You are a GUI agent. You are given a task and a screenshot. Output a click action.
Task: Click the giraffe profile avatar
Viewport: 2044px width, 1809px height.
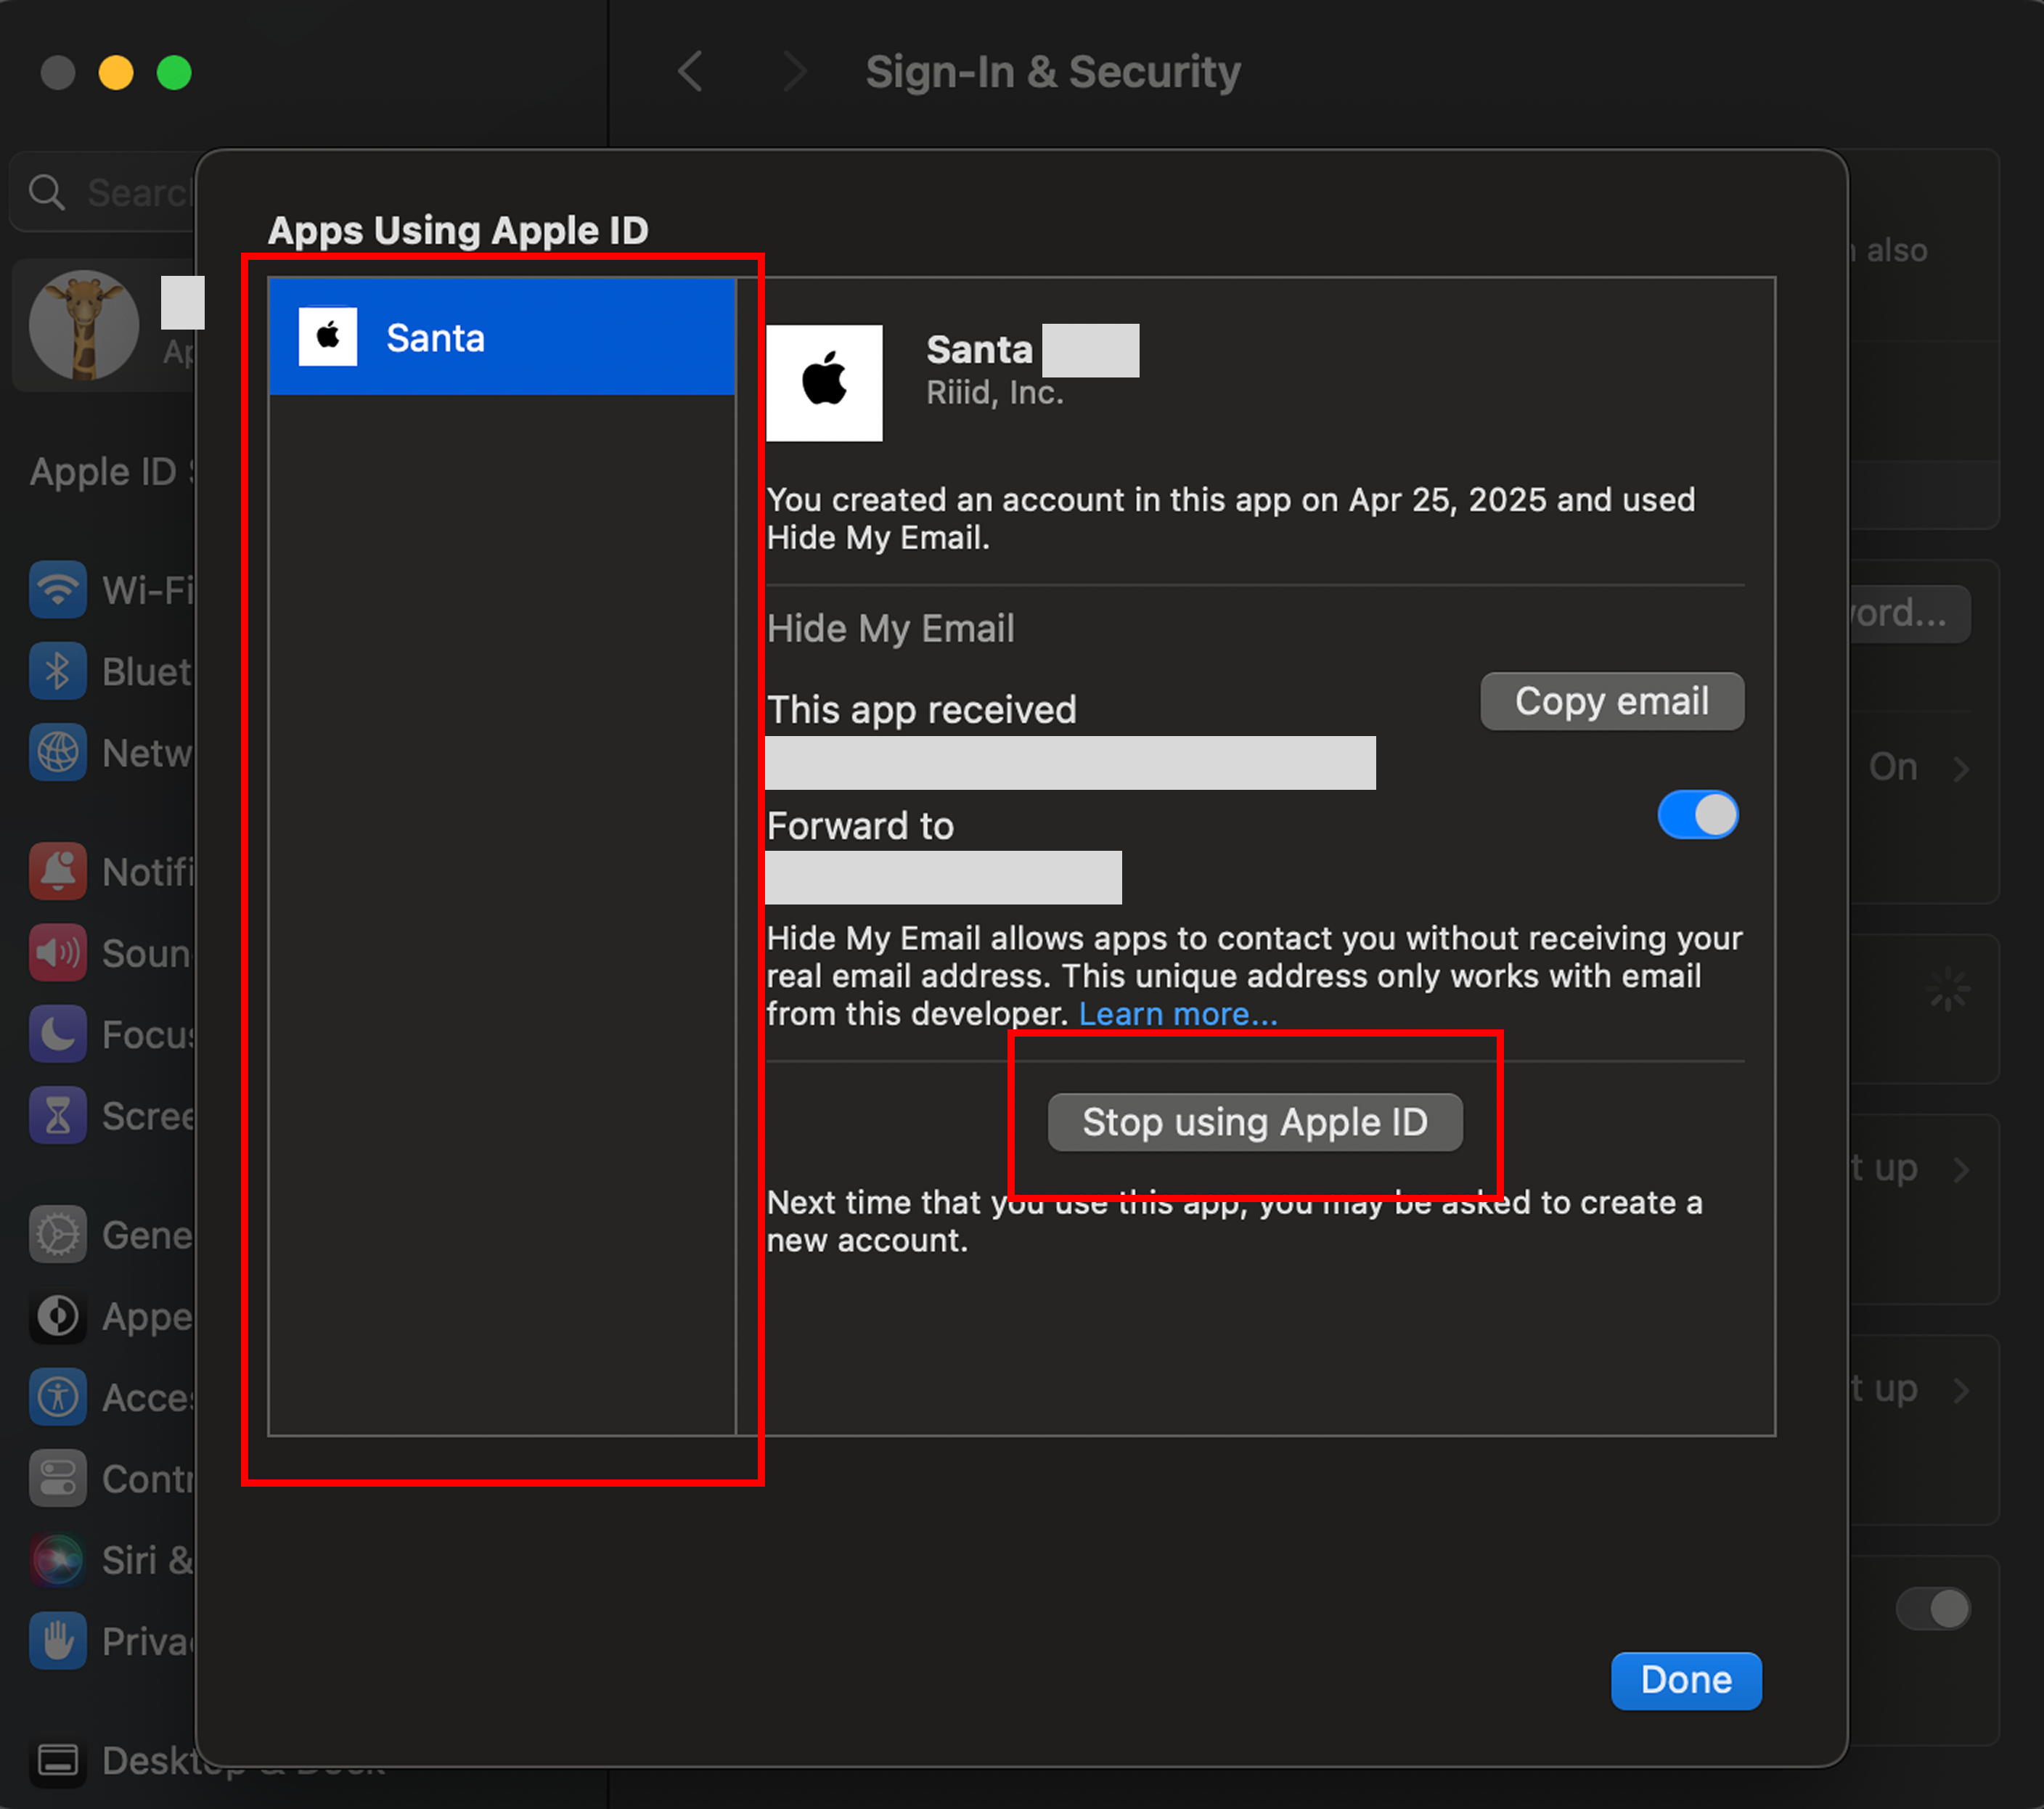tap(83, 325)
